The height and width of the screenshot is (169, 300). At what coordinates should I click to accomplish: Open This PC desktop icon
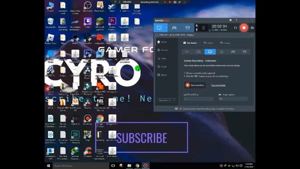coord(51,7)
